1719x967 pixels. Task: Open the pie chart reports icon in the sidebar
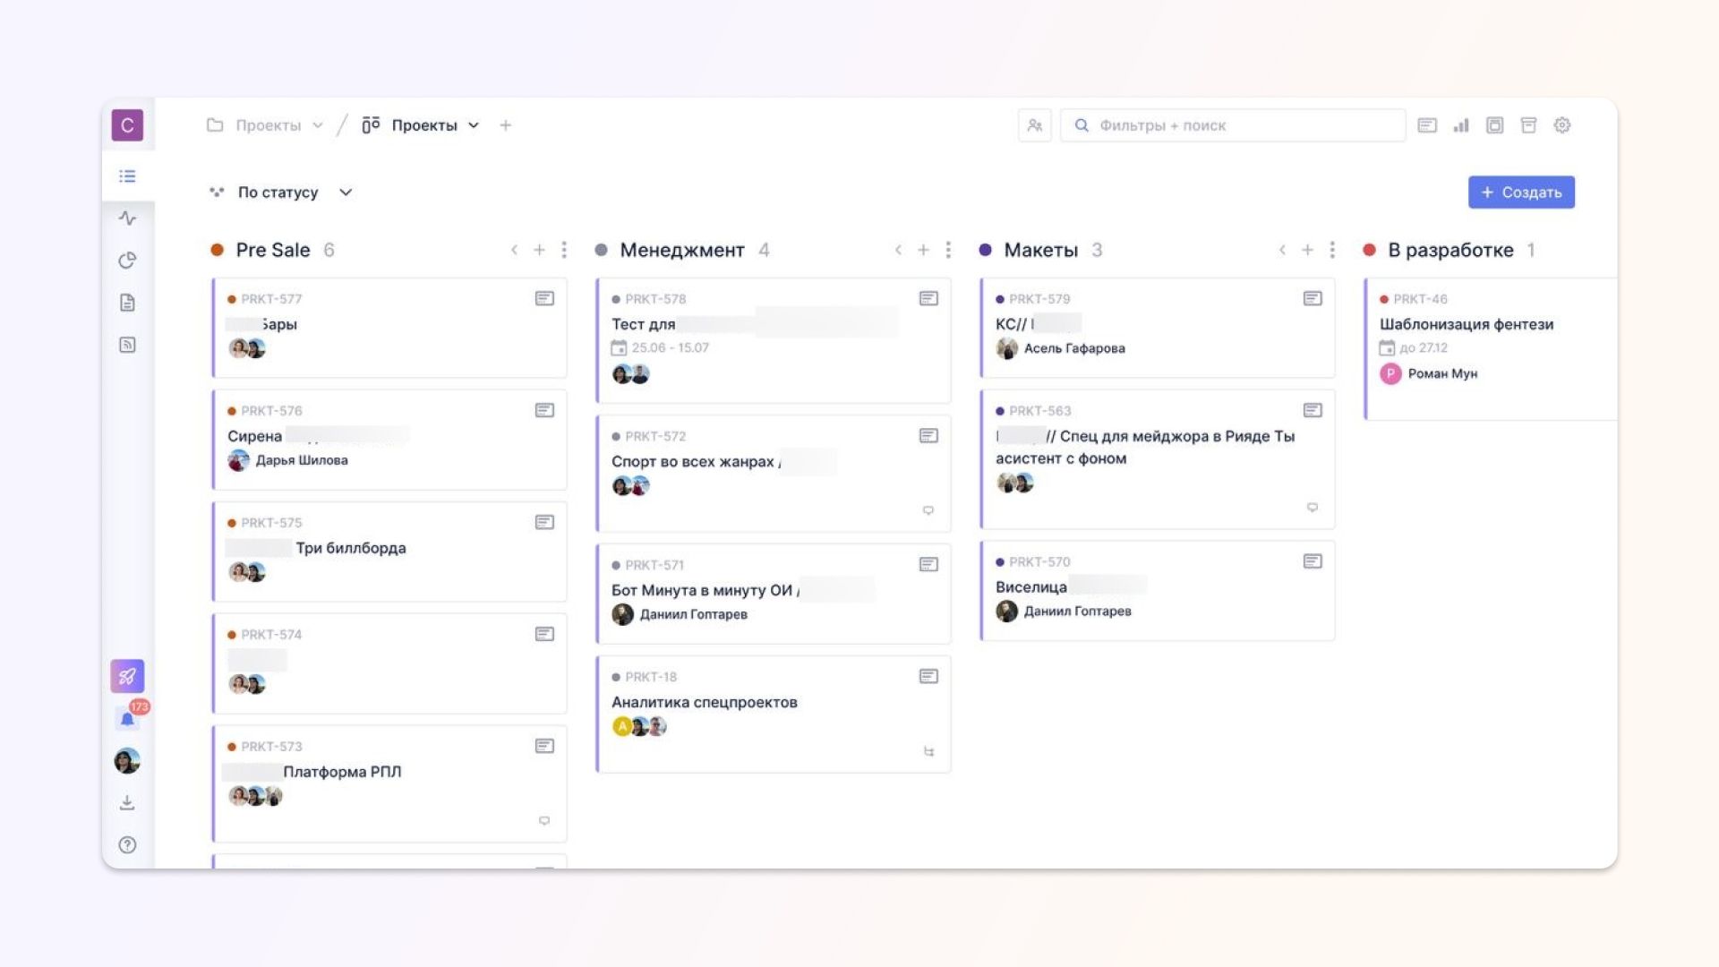pyautogui.click(x=127, y=261)
